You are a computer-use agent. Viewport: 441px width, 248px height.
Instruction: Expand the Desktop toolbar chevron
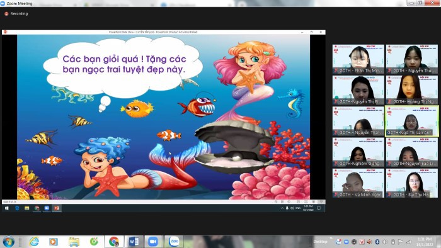(331, 239)
